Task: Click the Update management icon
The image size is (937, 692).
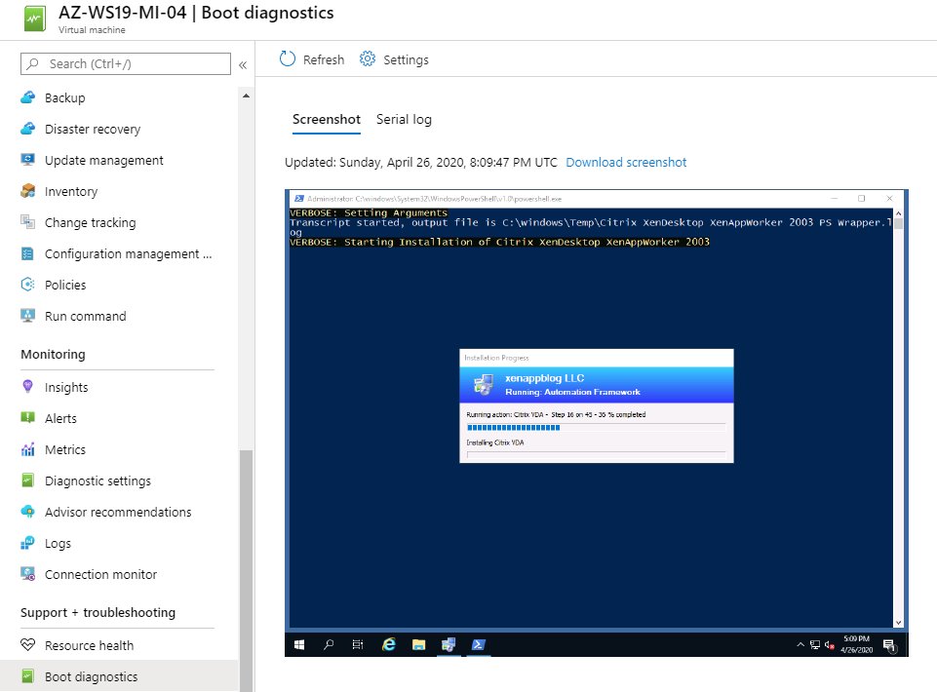Action: tap(27, 160)
